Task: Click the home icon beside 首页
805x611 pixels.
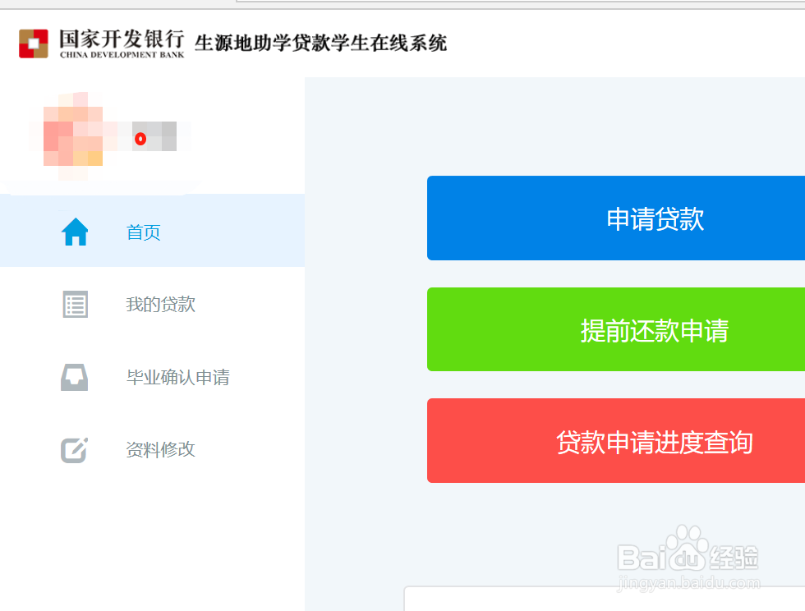Action: coord(75,232)
